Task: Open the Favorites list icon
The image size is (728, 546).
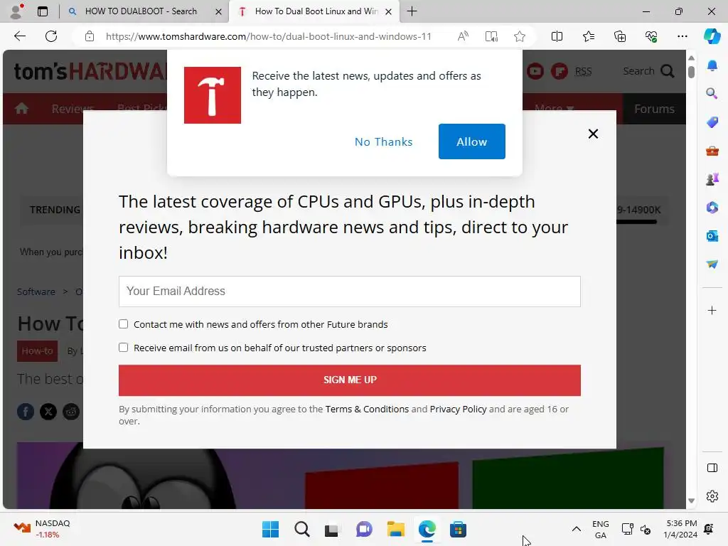Action: (588, 36)
